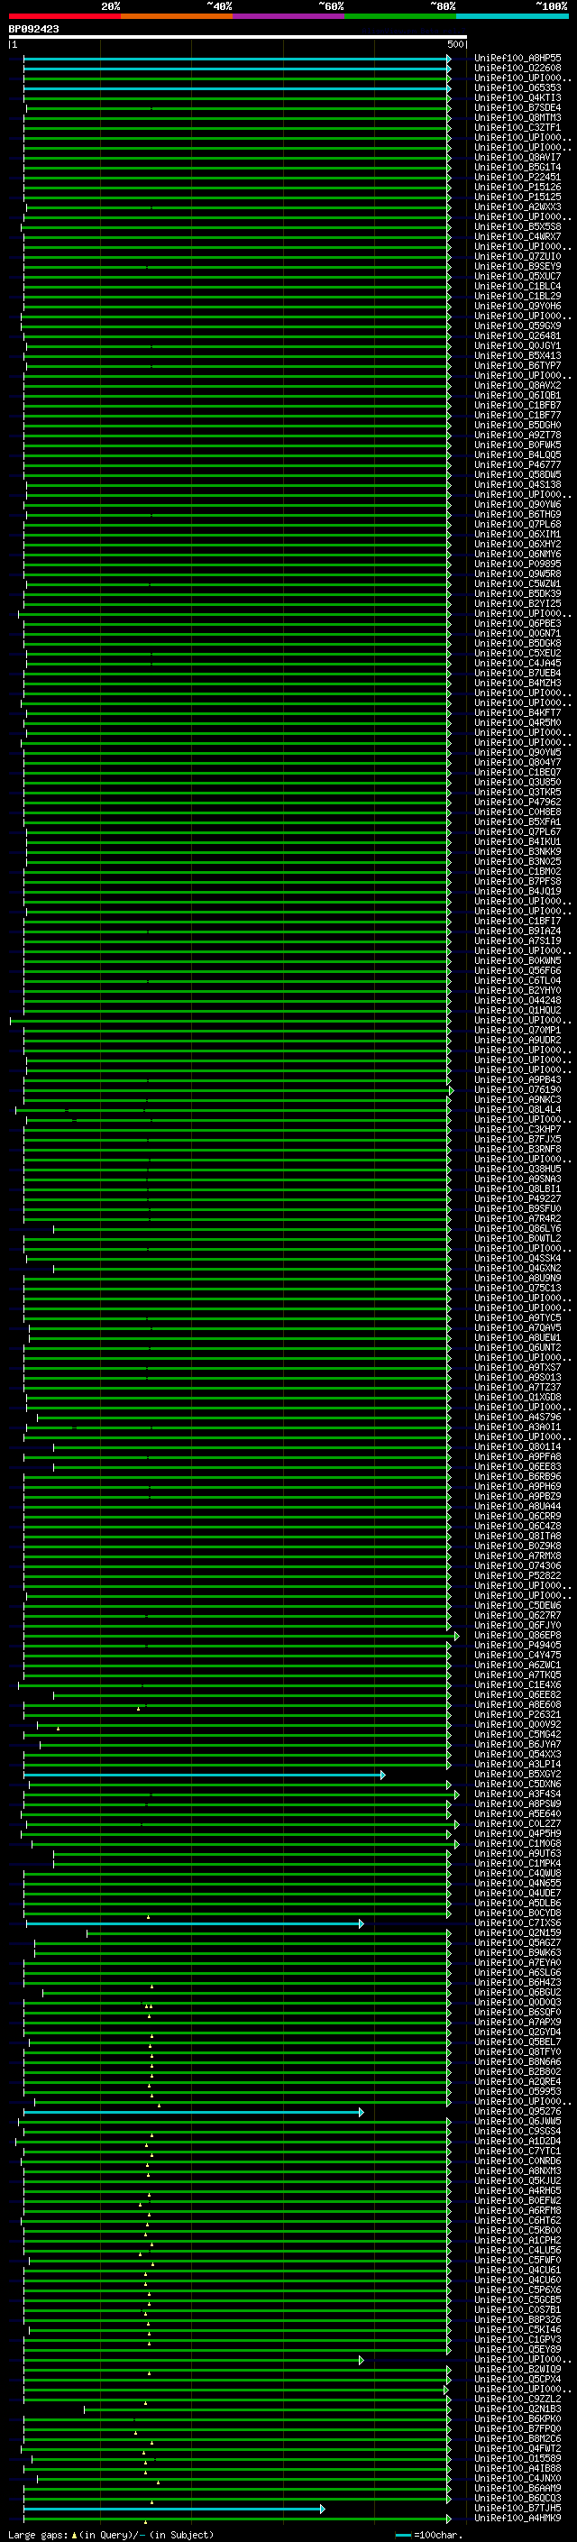The image size is (577, 2542).
Task: Click hit label UniRef100_B5X5S8
Action: point(517,227)
